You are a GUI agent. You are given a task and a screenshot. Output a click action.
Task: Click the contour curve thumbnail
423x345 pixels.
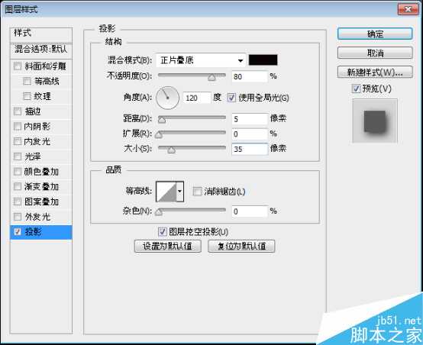click(166, 192)
